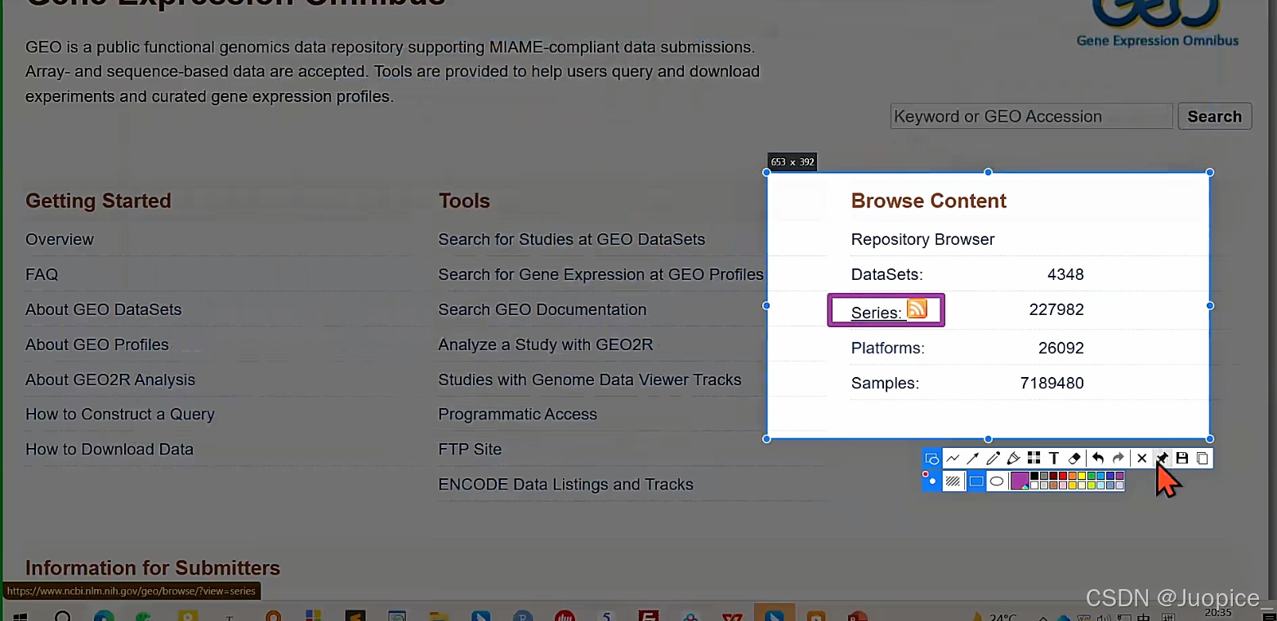
Task: Open the About GEO Profiles link
Action: coord(97,344)
